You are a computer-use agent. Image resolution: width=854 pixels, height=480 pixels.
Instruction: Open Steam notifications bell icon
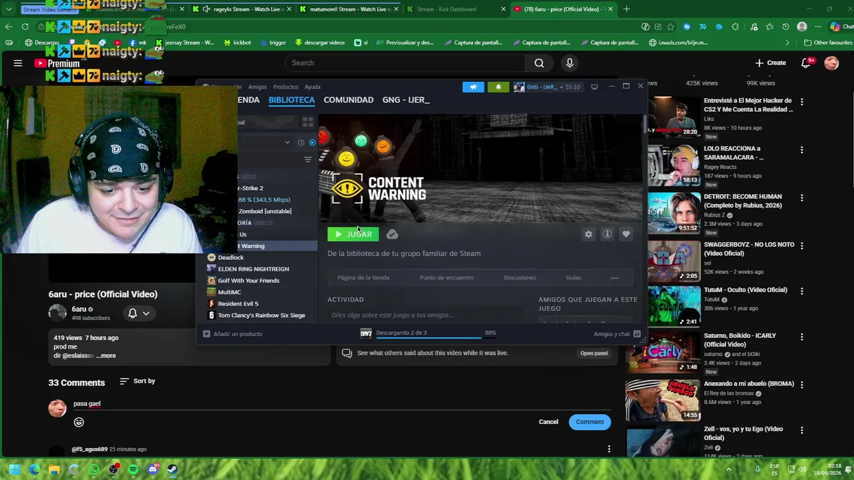[498, 87]
